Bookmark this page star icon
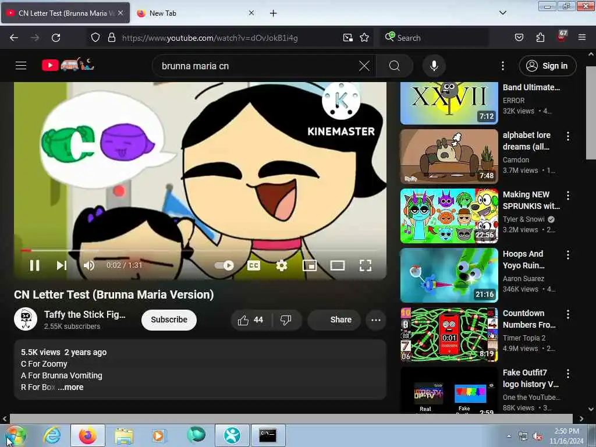This screenshot has width=596, height=447. (364, 38)
